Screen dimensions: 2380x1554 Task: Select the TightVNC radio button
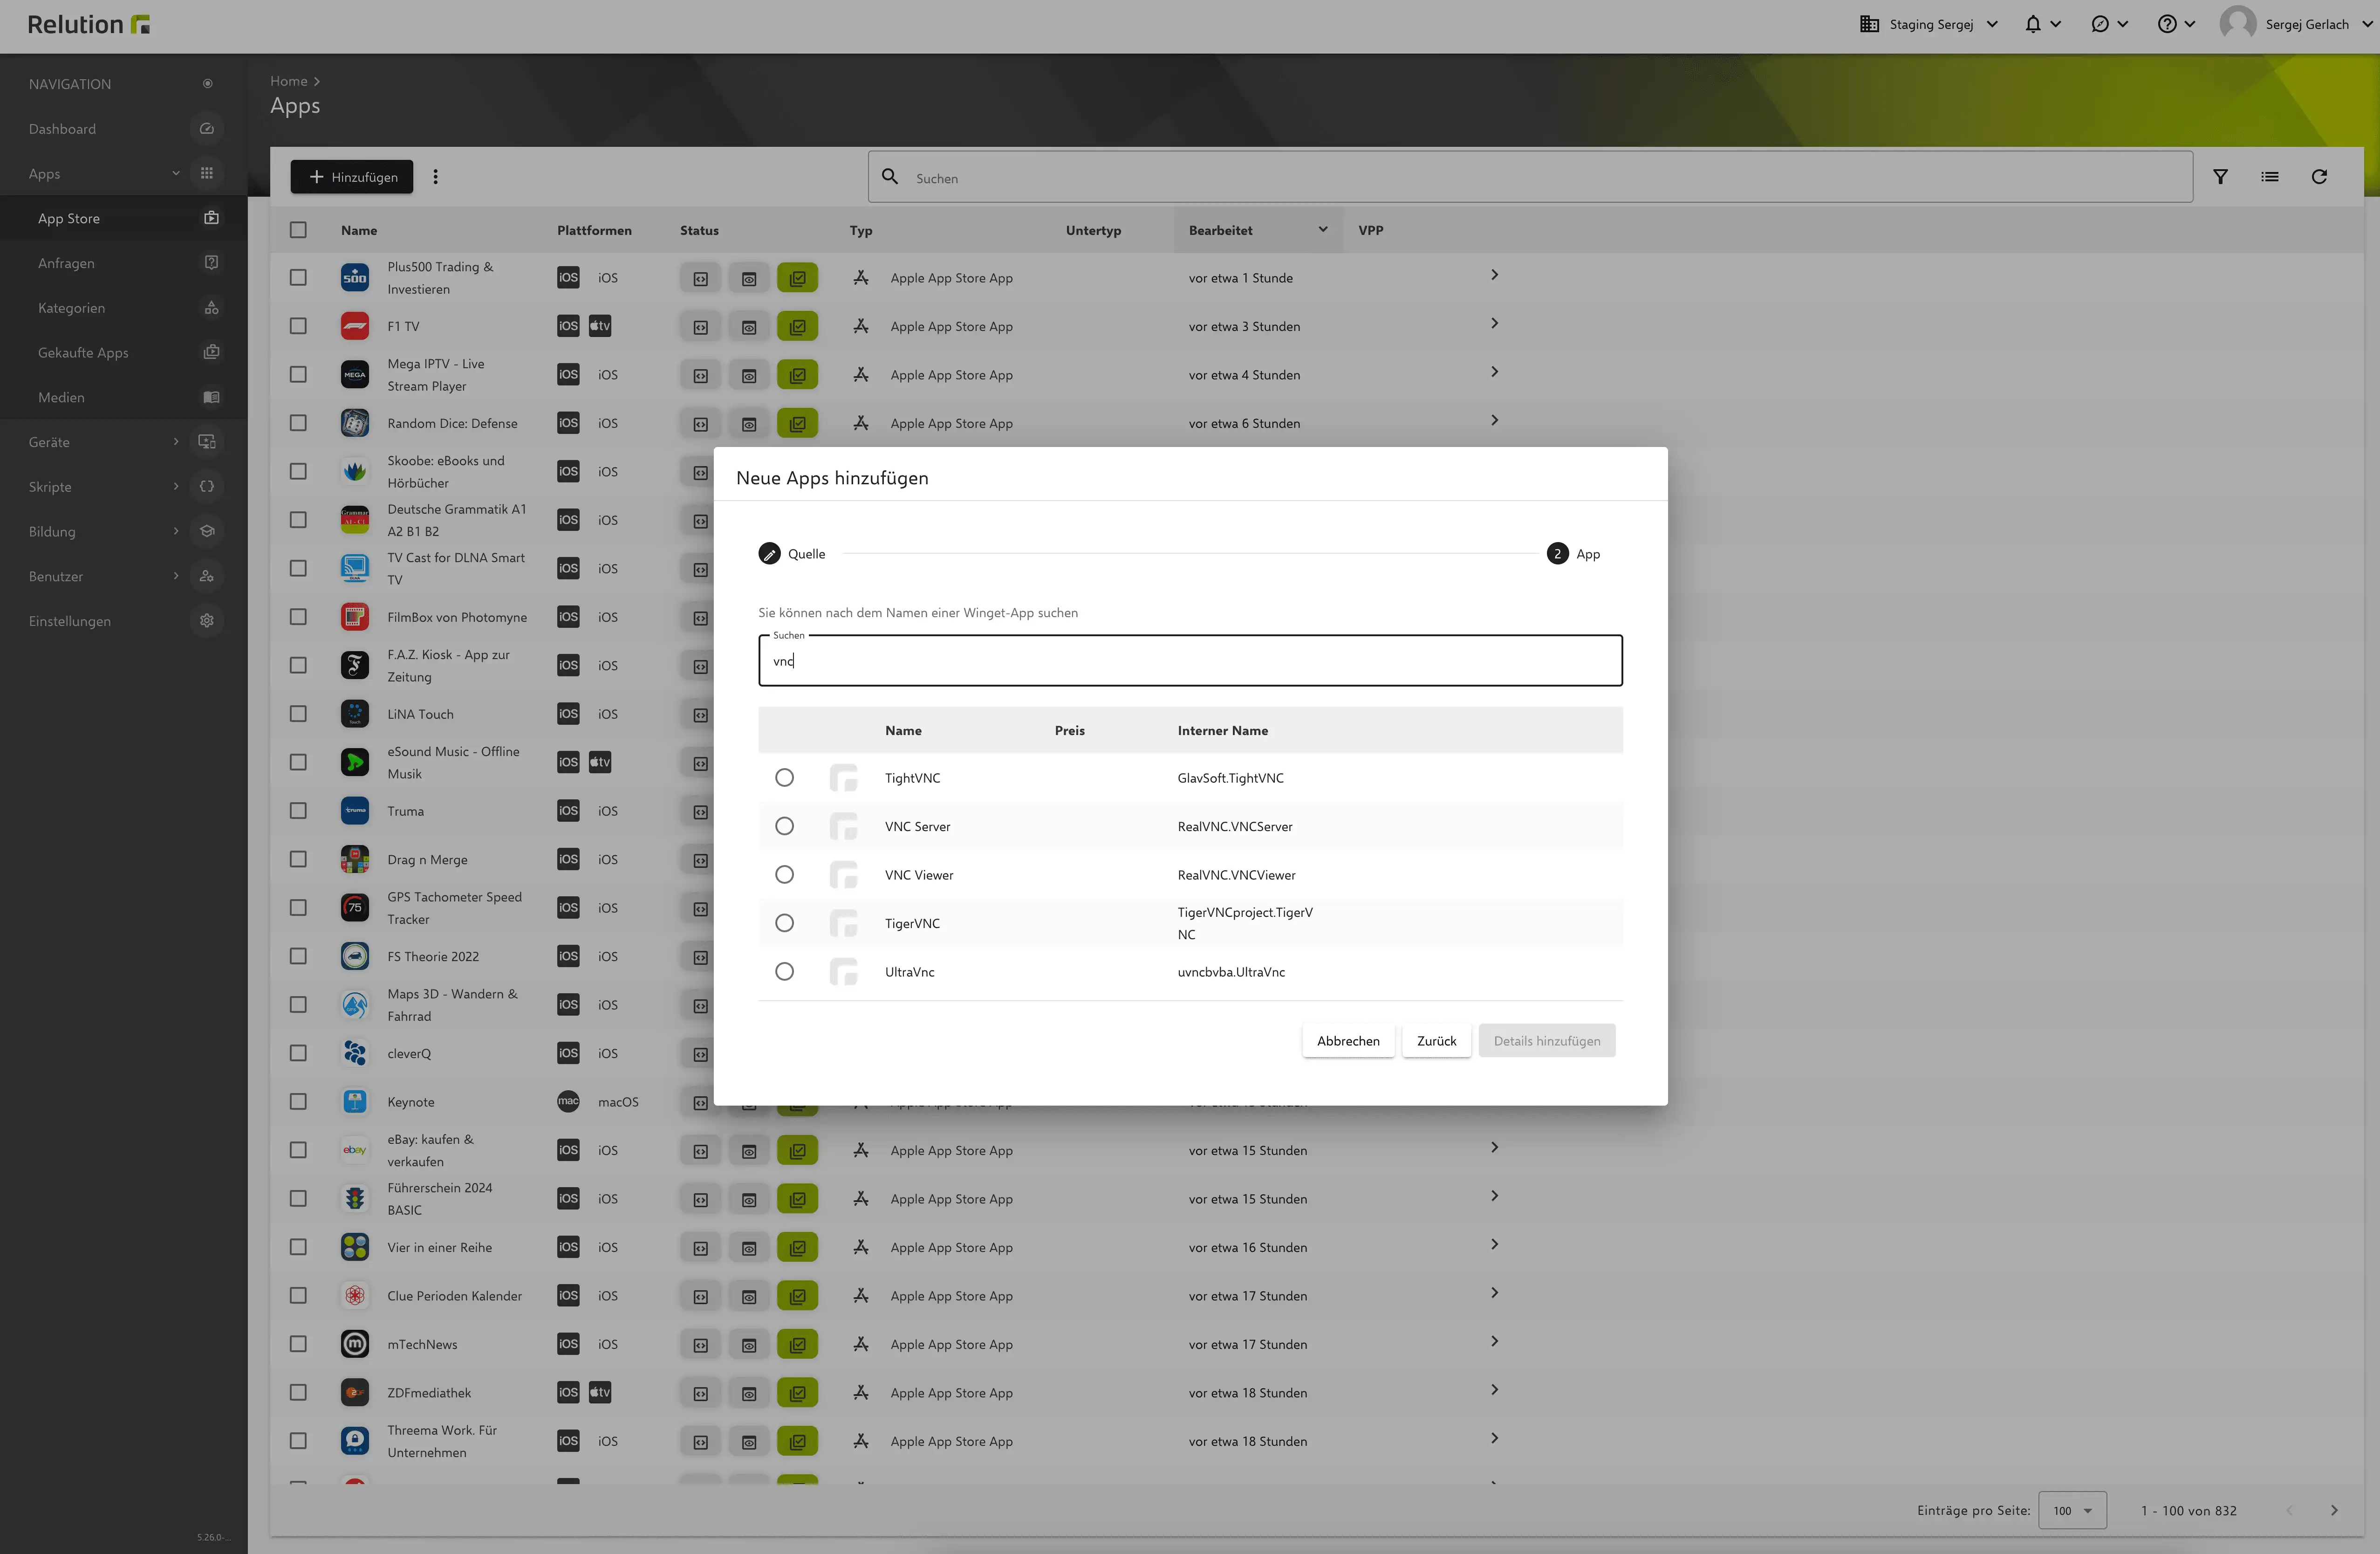click(784, 777)
